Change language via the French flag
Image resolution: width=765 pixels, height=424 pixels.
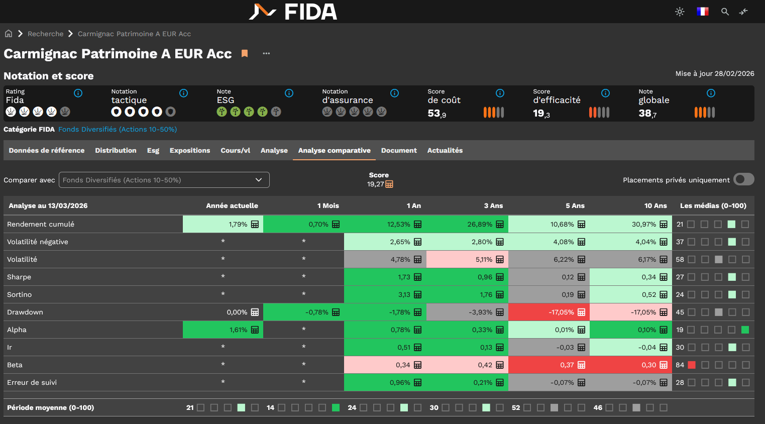[x=702, y=12]
